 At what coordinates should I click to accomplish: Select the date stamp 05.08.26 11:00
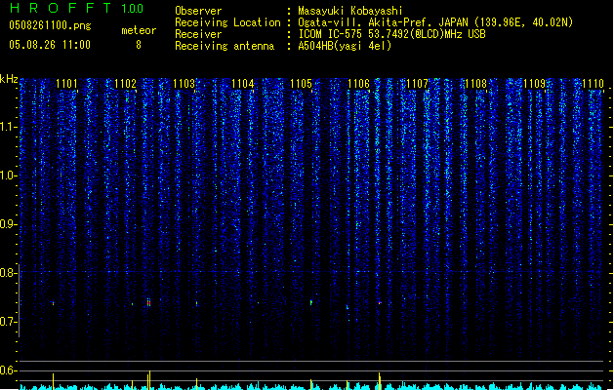click(50, 45)
